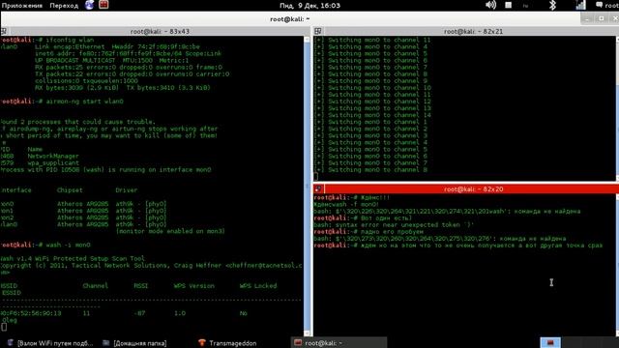This screenshot has height=348, width=619.
Task: Click the bottom-right terminal pane's scrollbar
Action: [x=617, y=265]
